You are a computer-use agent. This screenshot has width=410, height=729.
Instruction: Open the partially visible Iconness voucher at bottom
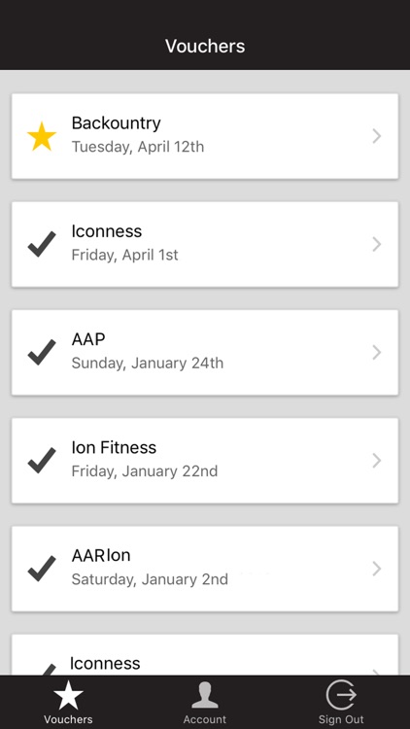205,654
